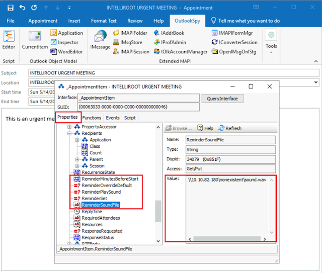Click Refresh in the property pane
Image resolution: width=322 pixels, height=273 pixels.
click(x=230, y=128)
